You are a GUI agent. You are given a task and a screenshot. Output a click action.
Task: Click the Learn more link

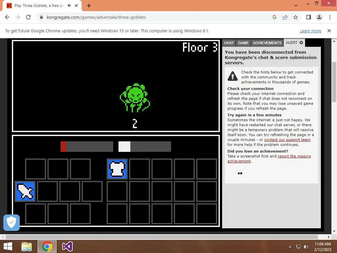(310, 31)
